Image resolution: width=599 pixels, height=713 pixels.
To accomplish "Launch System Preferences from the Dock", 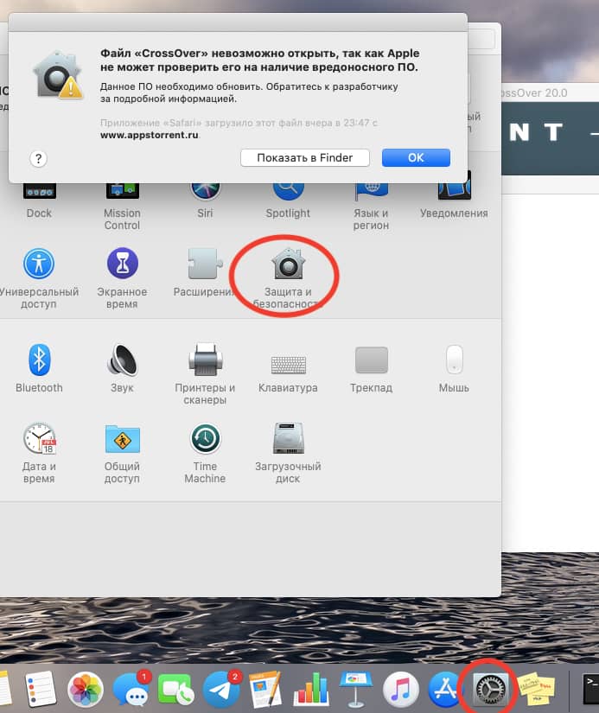I will 489,690.
